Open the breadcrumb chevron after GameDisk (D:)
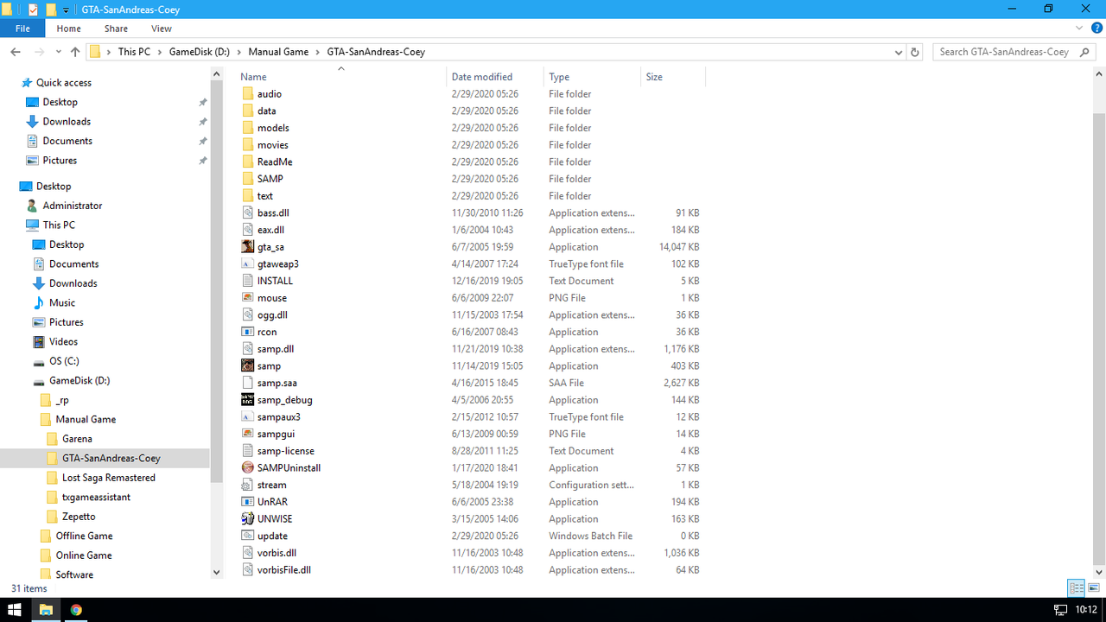The image size is (1106, 622). (x=238, y=52)
